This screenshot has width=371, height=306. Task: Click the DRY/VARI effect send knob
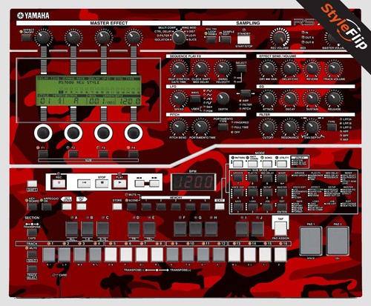268,69
